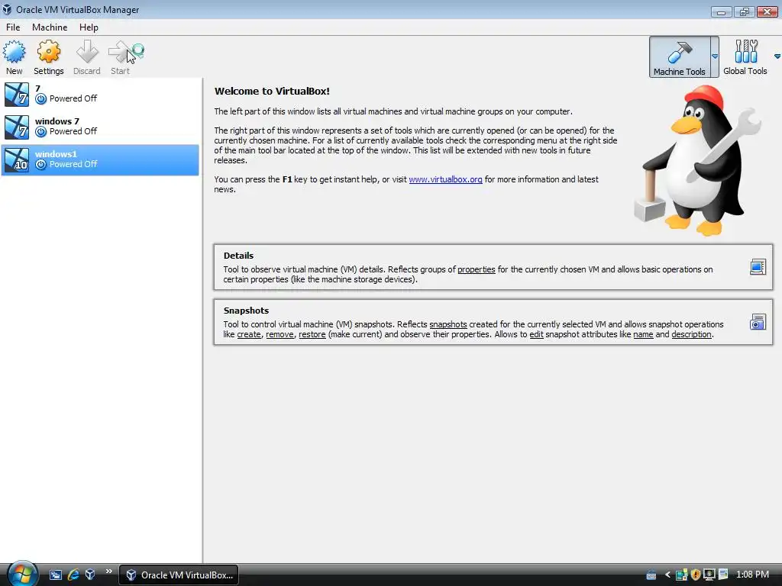The height and width of the screenshot is (586, 782).
Task: Click the 1:08 PM system clock
Action: tap(752, 575)
